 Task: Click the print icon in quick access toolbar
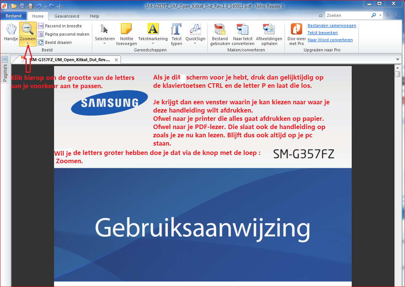pyautogui.click(x=31, y=6)
